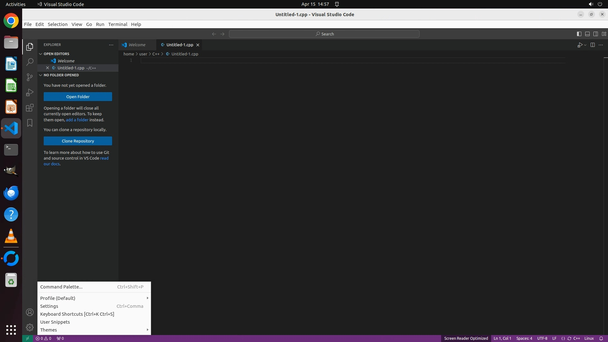
Task: Click the Split Editor Right icon
Action: point(592,45)
